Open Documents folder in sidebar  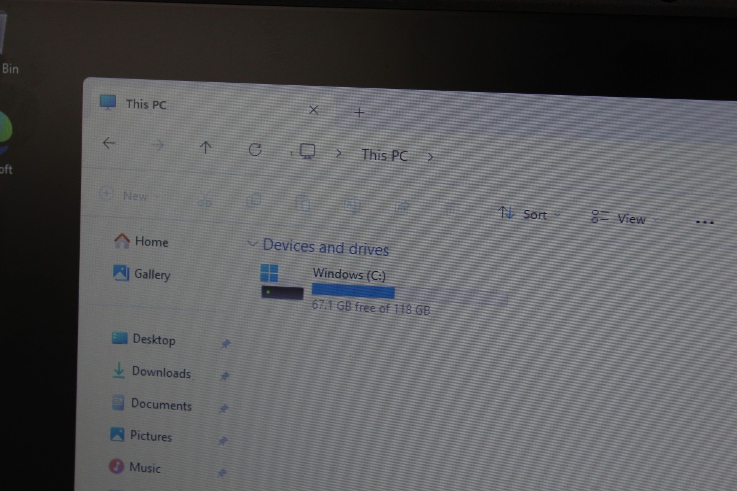pos(152,404)
